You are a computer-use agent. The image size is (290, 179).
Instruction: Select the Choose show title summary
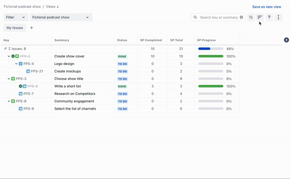(x=69, y=78)
